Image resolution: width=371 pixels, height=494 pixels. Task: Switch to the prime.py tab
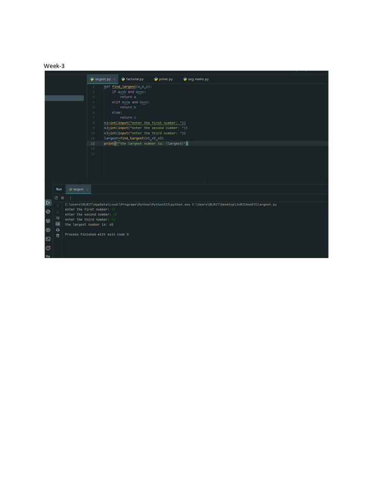click(x=163, y=79)
